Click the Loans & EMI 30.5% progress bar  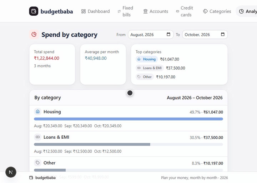(x=128, y=144)
